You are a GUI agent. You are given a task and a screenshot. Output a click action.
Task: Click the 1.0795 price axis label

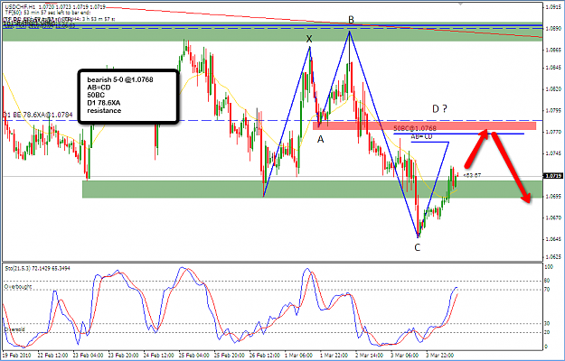pyautogui.click(x=552, y=110)
